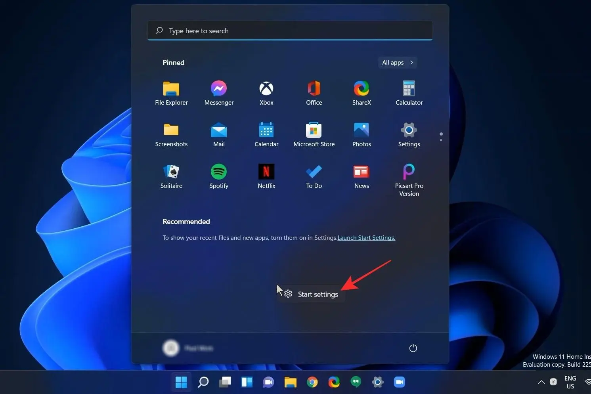The image size is (591, 394).
Task: Open Microsoft Store
Action: (x=314, y=135)
